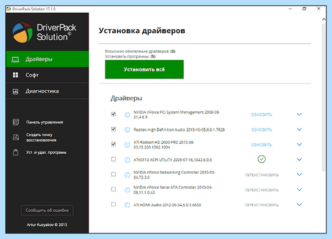The height and width of the screenshot is (239, 332).
Task: Click the DriverPack title bar app icon
Action: click(x=9, y=9)
